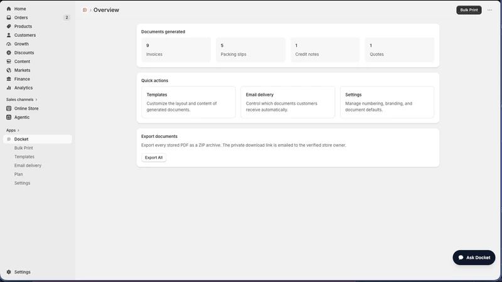This screenshot has height=282, width=502.
Task: Open Orders in the sidebar
Action: [38, 18]
